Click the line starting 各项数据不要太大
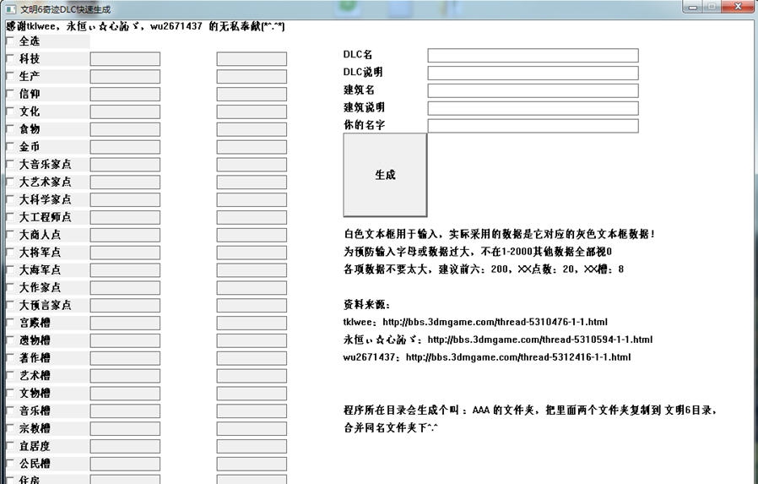Image resolution: width=758 pixels, height=484 pixels. 484,269
